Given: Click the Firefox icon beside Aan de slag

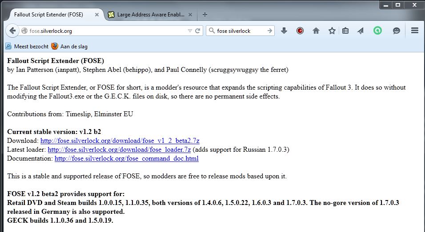Looking at the screenshot, I should (x=55, y=46).
